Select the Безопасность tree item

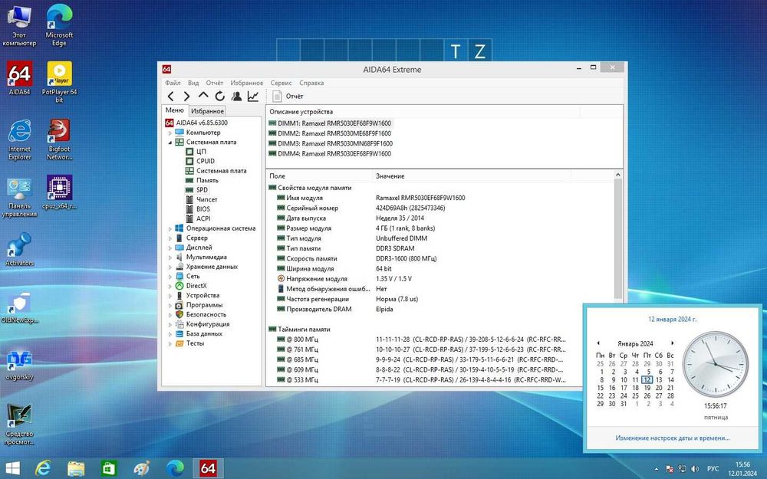click(206, 314)
